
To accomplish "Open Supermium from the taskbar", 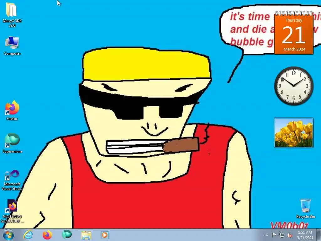I will (x=67, y=235).
